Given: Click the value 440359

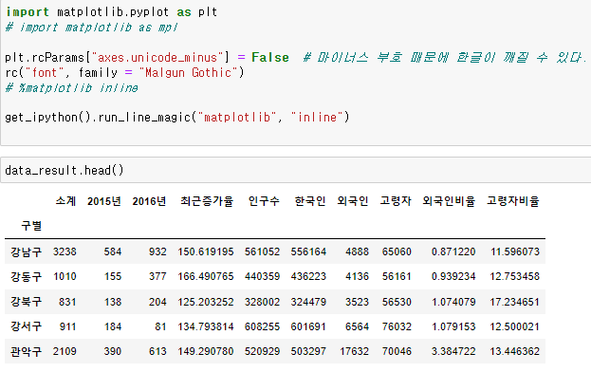Looking at the screenshot, I should coord(263,276).
